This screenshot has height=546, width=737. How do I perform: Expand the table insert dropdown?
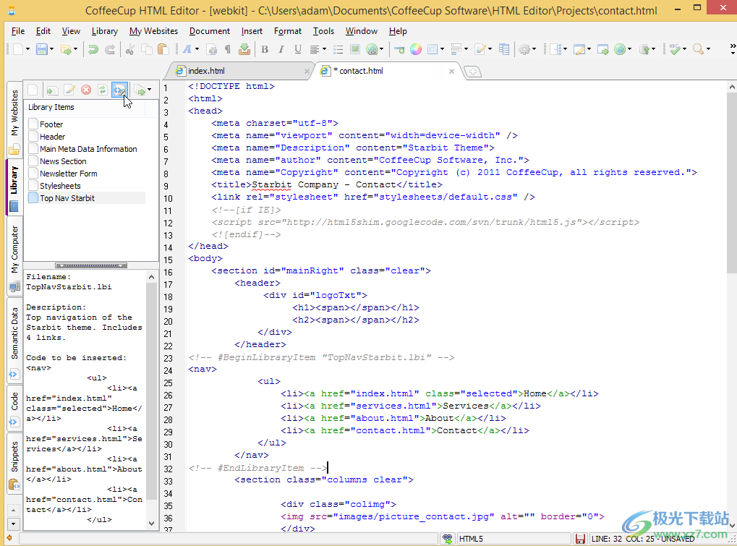pyautogui.click(x=442, y=49)
